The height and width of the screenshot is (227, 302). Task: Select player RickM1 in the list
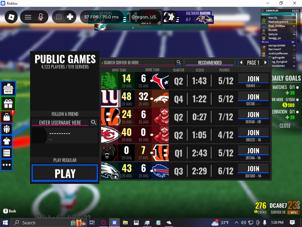click(x=278, y=30)
